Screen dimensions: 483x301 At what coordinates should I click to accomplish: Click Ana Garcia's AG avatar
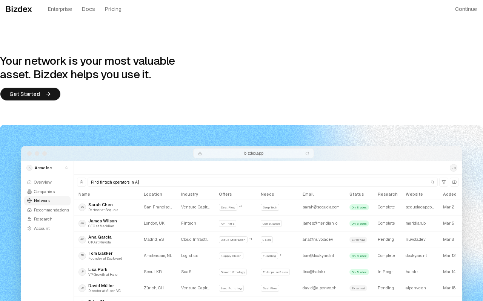coord(82,240)
